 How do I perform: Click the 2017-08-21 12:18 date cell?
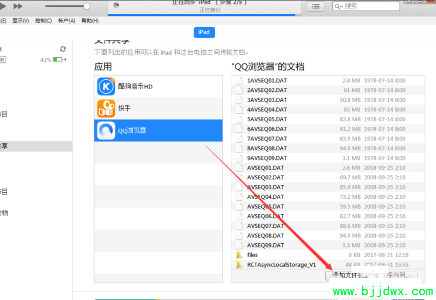point(386,255)
